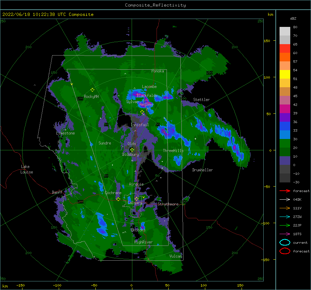Pick the yellow 51–54 dBZ swatch
The image size is (311, 290).
[285, 74]
